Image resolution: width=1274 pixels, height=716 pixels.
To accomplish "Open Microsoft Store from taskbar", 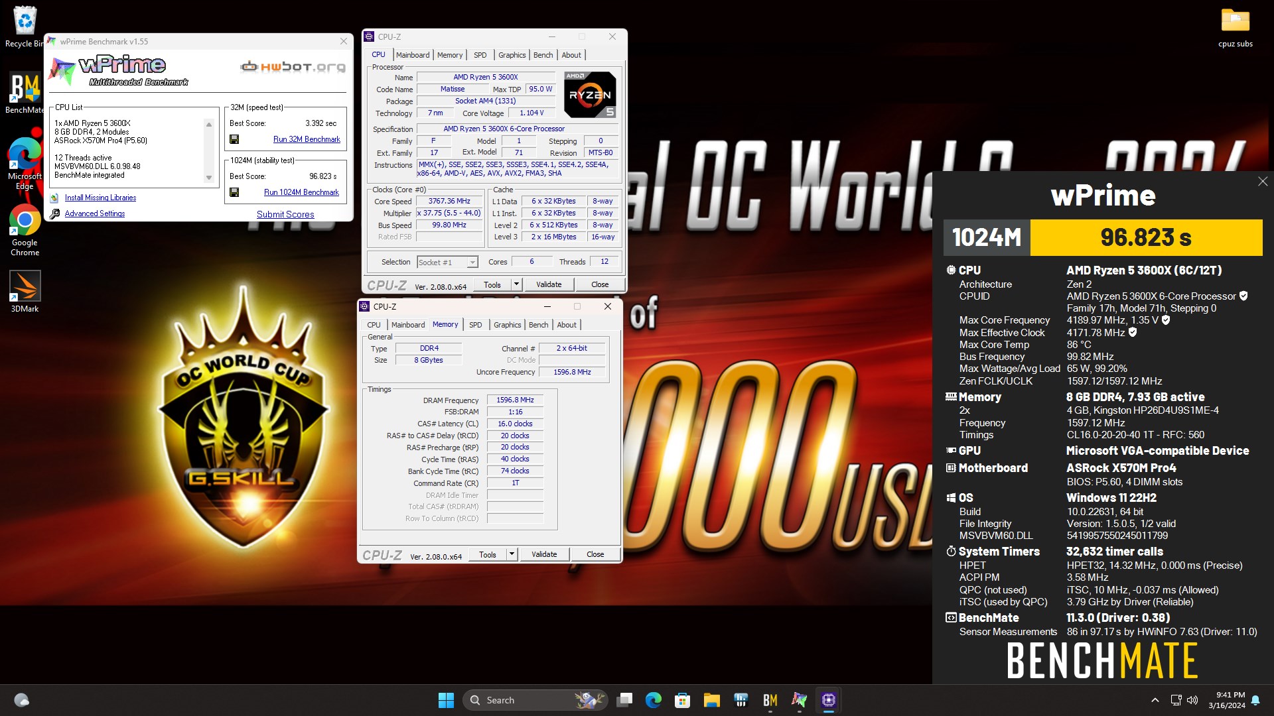I will point(682,700).
